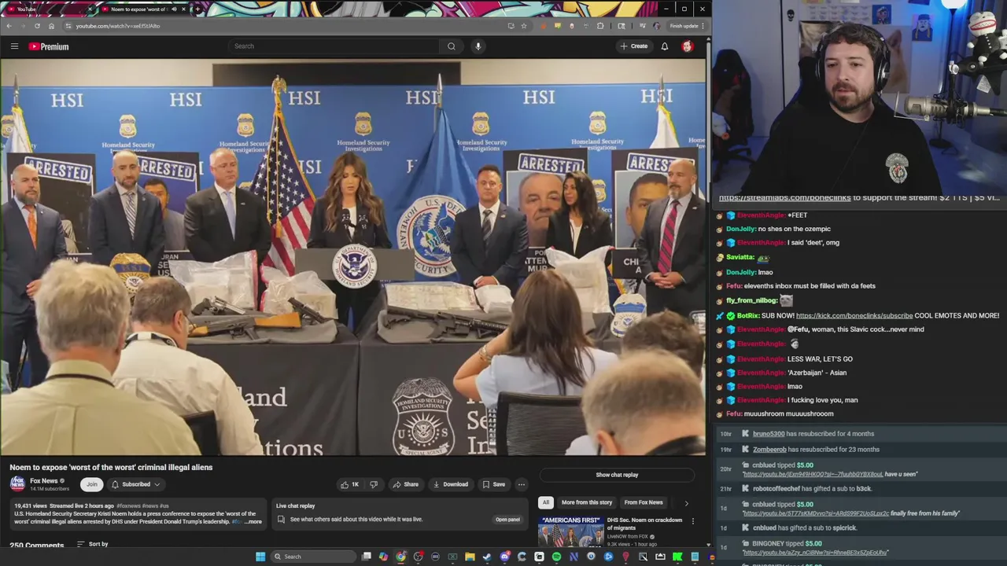This screenshot has width=1007, height=566.
Task: Click the Windows taskbar search box
Action: point(313,557)
